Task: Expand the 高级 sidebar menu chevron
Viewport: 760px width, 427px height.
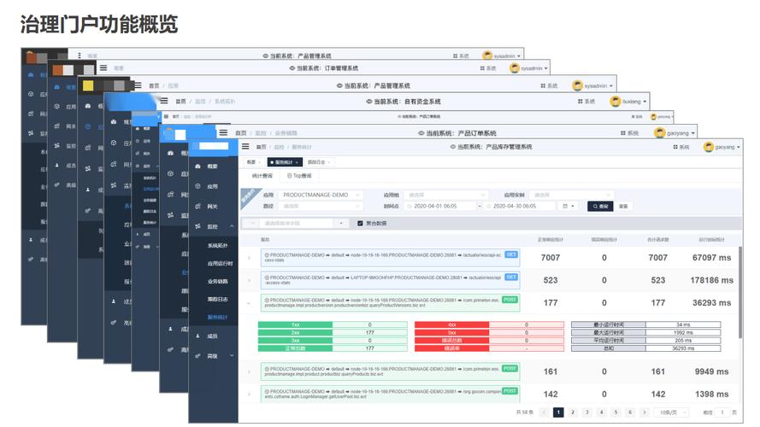Action: tap(232, 356)
